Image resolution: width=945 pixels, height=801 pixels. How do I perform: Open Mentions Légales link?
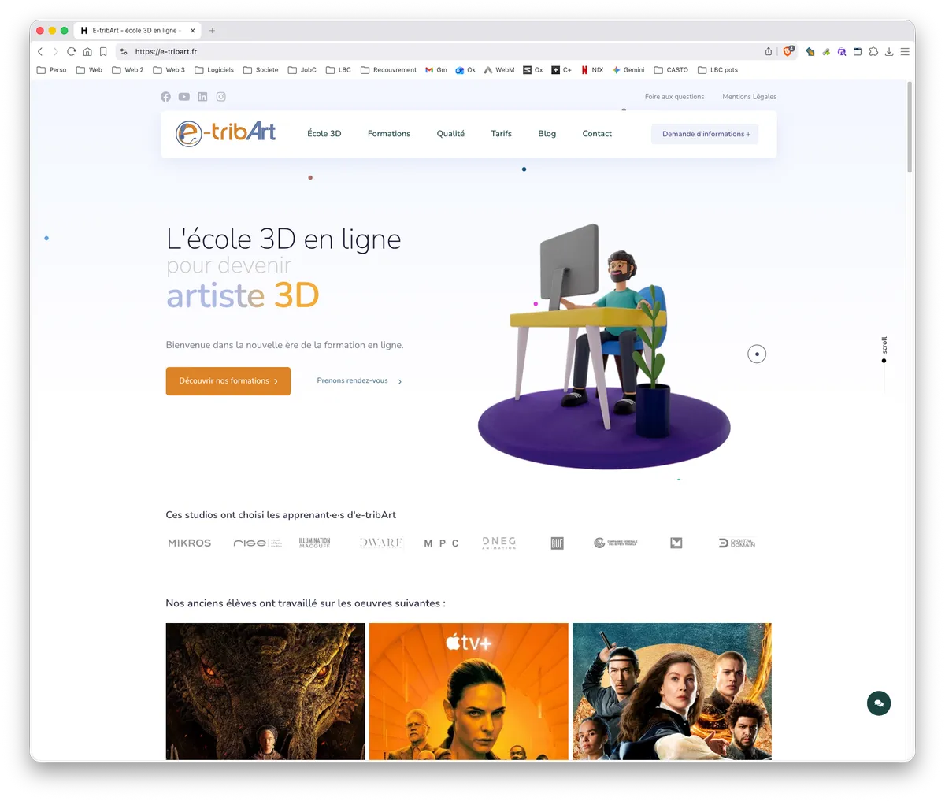pos(750,97)
